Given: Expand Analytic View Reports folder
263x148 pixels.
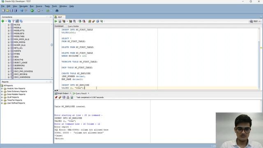Looking at the screenshot, I should pyautogui.click(x=2, y=88).
